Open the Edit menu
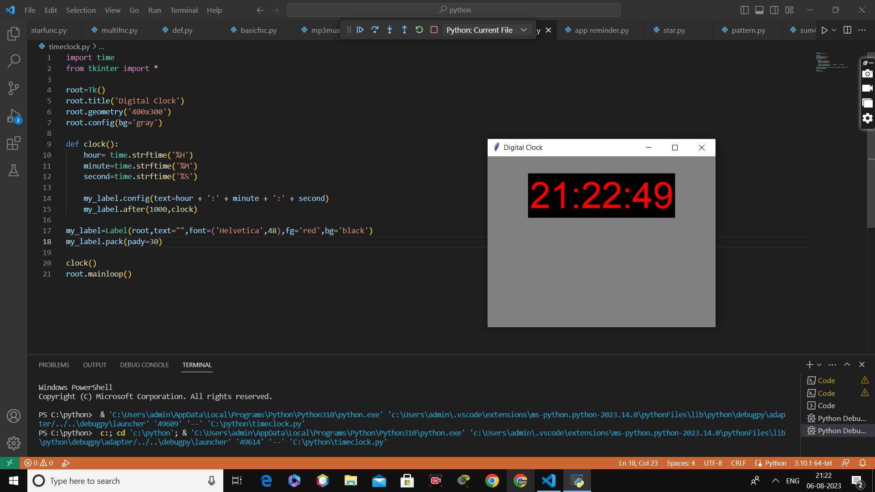The image size is (875, 492). coord(51,10)
